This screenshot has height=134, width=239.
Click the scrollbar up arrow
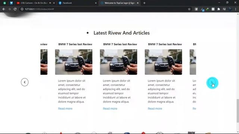(238, 14)
